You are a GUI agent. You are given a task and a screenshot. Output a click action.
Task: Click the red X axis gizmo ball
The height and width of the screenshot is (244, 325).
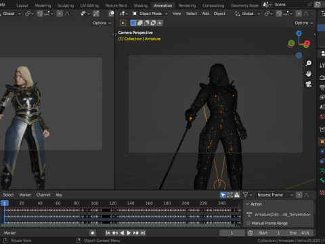click(307, 43)
